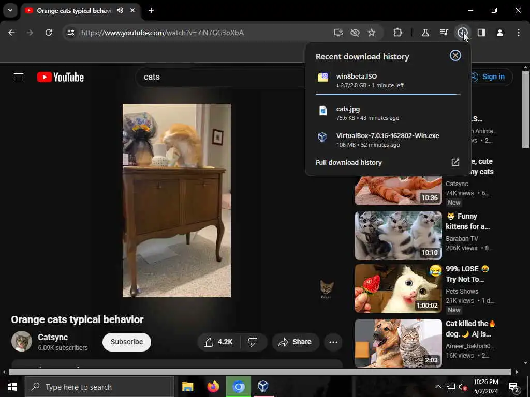
Task: Open the Catsync channel avatar
Action: click(22, 341)
